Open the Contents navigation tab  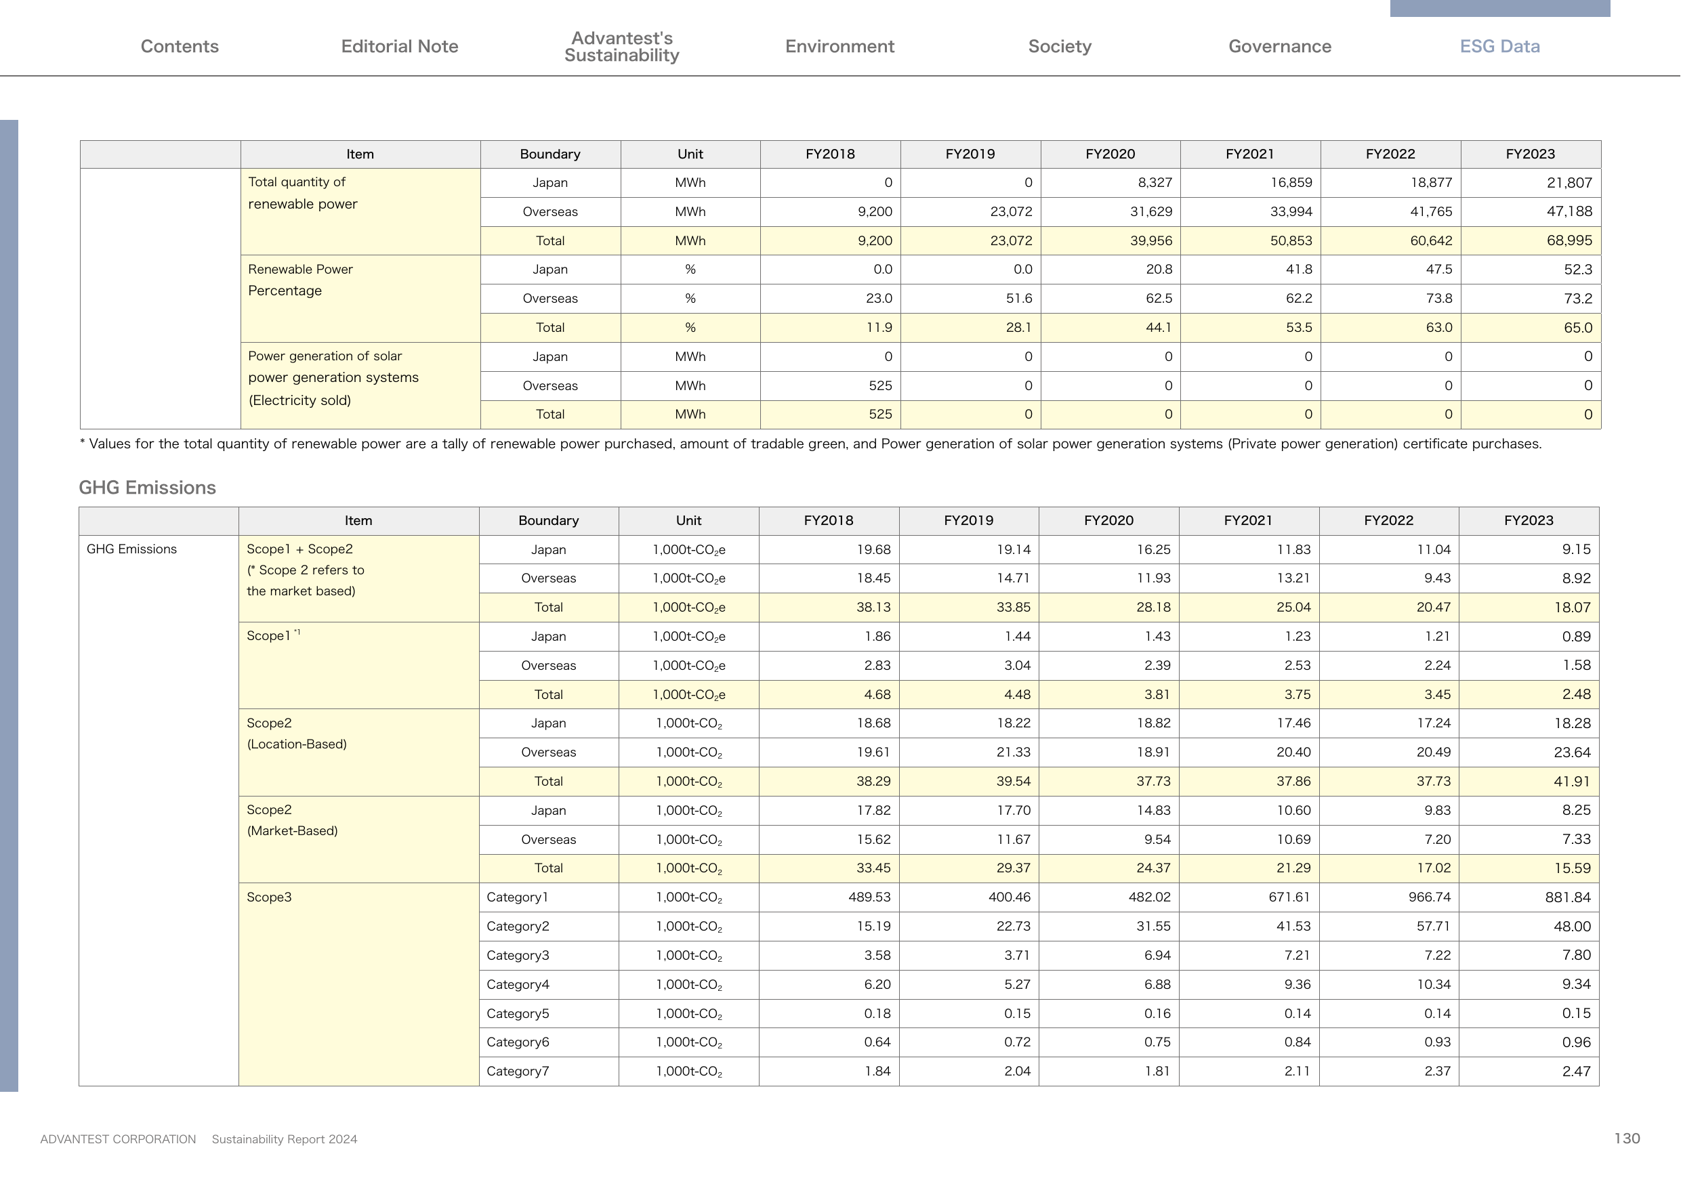click(180, 46)
